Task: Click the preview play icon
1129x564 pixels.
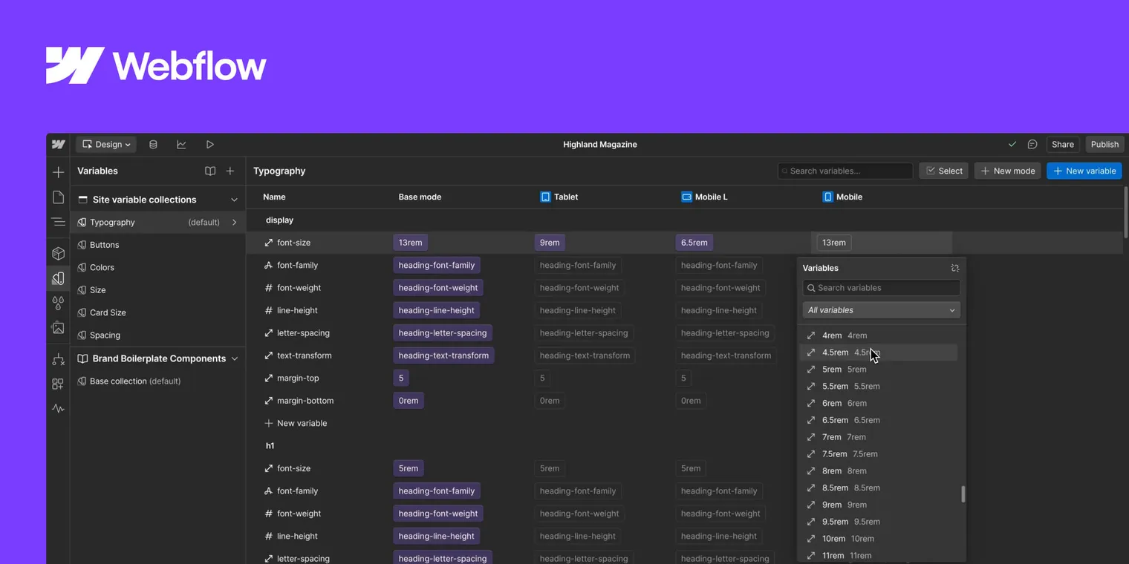Action: click(x=210, y=144)
